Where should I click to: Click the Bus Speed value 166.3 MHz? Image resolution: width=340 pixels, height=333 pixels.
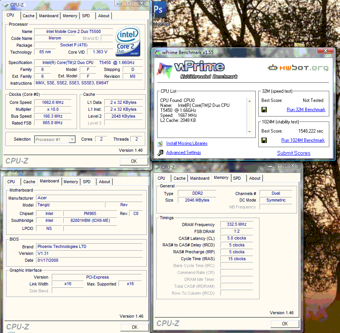tap(53, 116)
